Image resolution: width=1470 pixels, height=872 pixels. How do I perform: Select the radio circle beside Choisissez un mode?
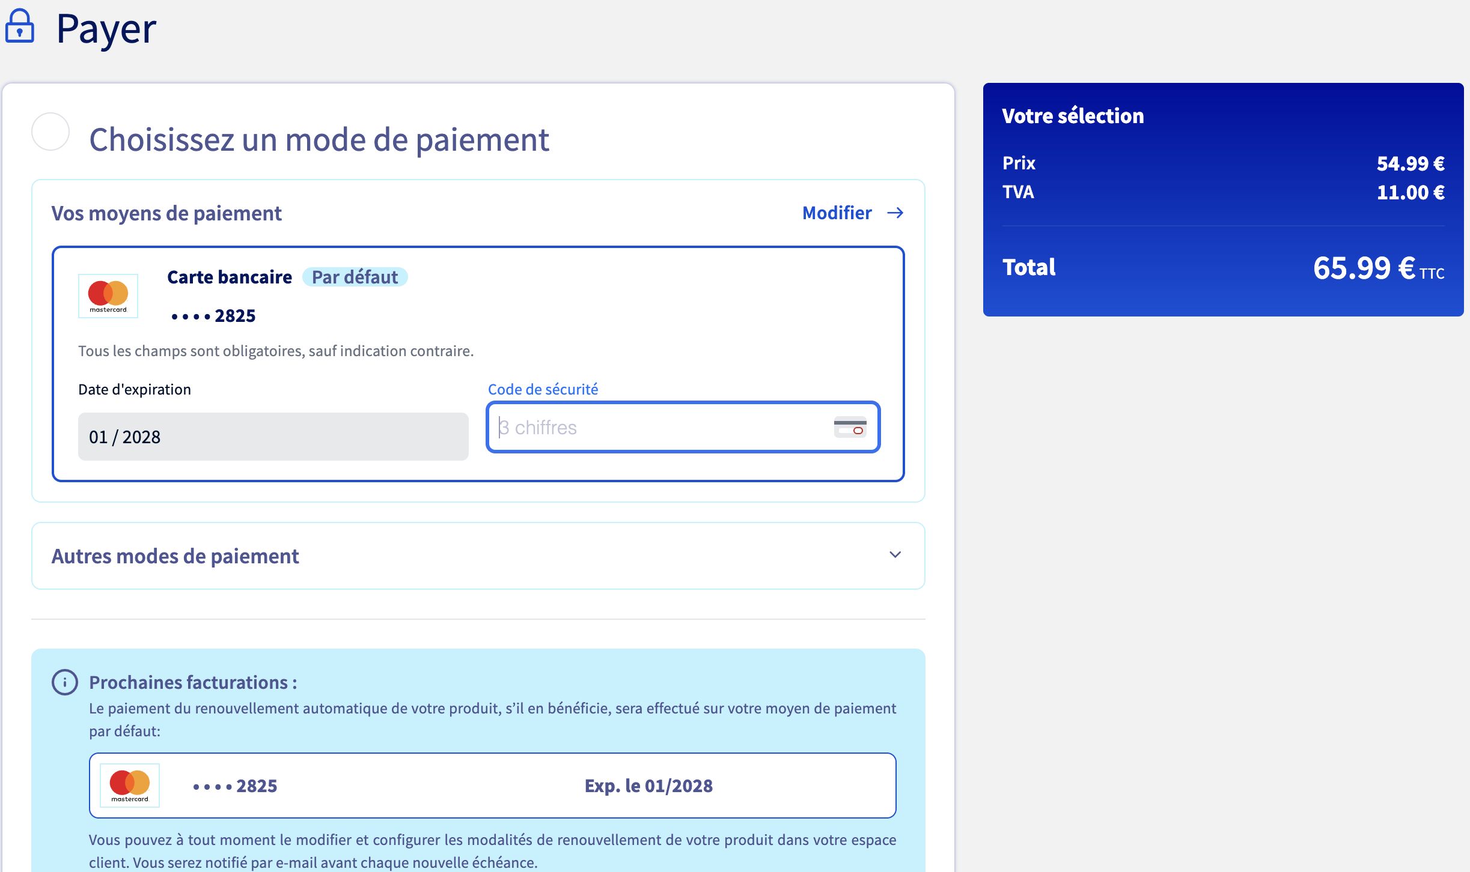[x=50, y=132]
